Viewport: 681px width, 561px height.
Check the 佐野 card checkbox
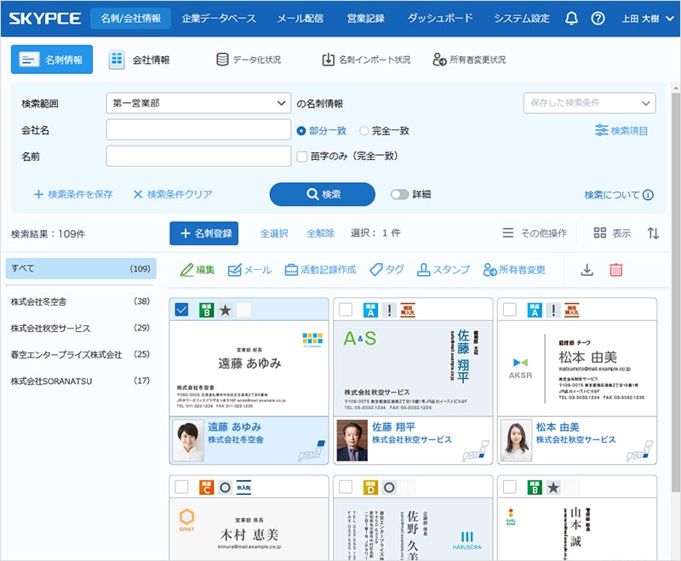point(346,487)
